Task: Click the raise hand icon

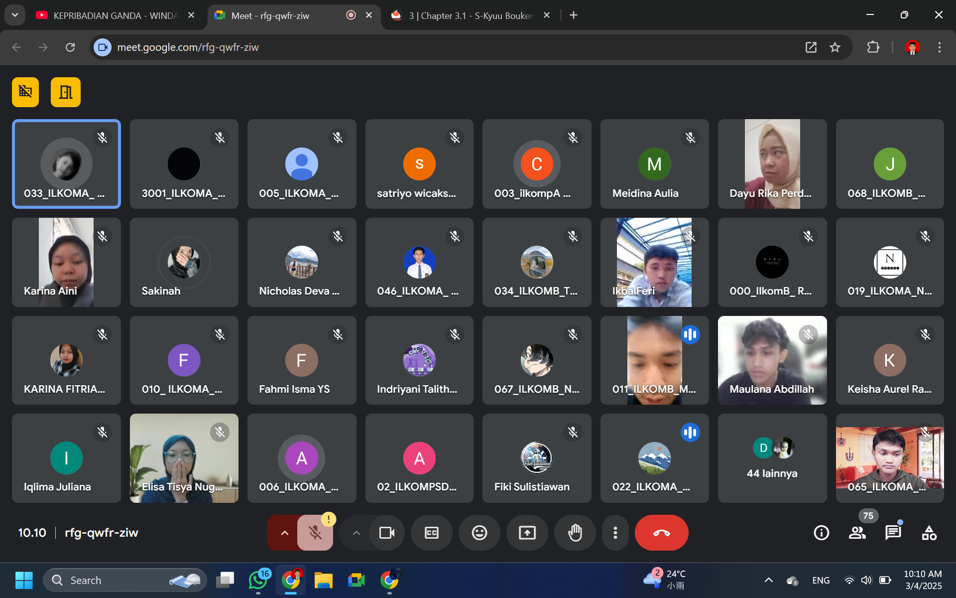Action: pos(575,533)
